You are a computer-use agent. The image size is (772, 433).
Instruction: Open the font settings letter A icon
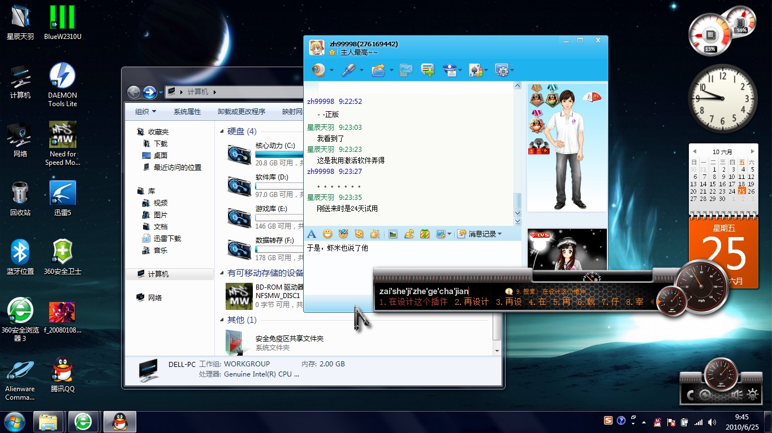point(311,234)
